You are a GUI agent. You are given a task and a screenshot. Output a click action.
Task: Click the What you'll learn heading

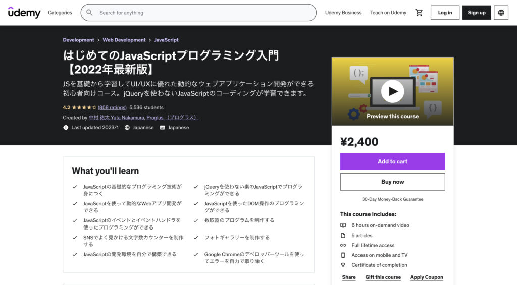[x=105, y=170]
